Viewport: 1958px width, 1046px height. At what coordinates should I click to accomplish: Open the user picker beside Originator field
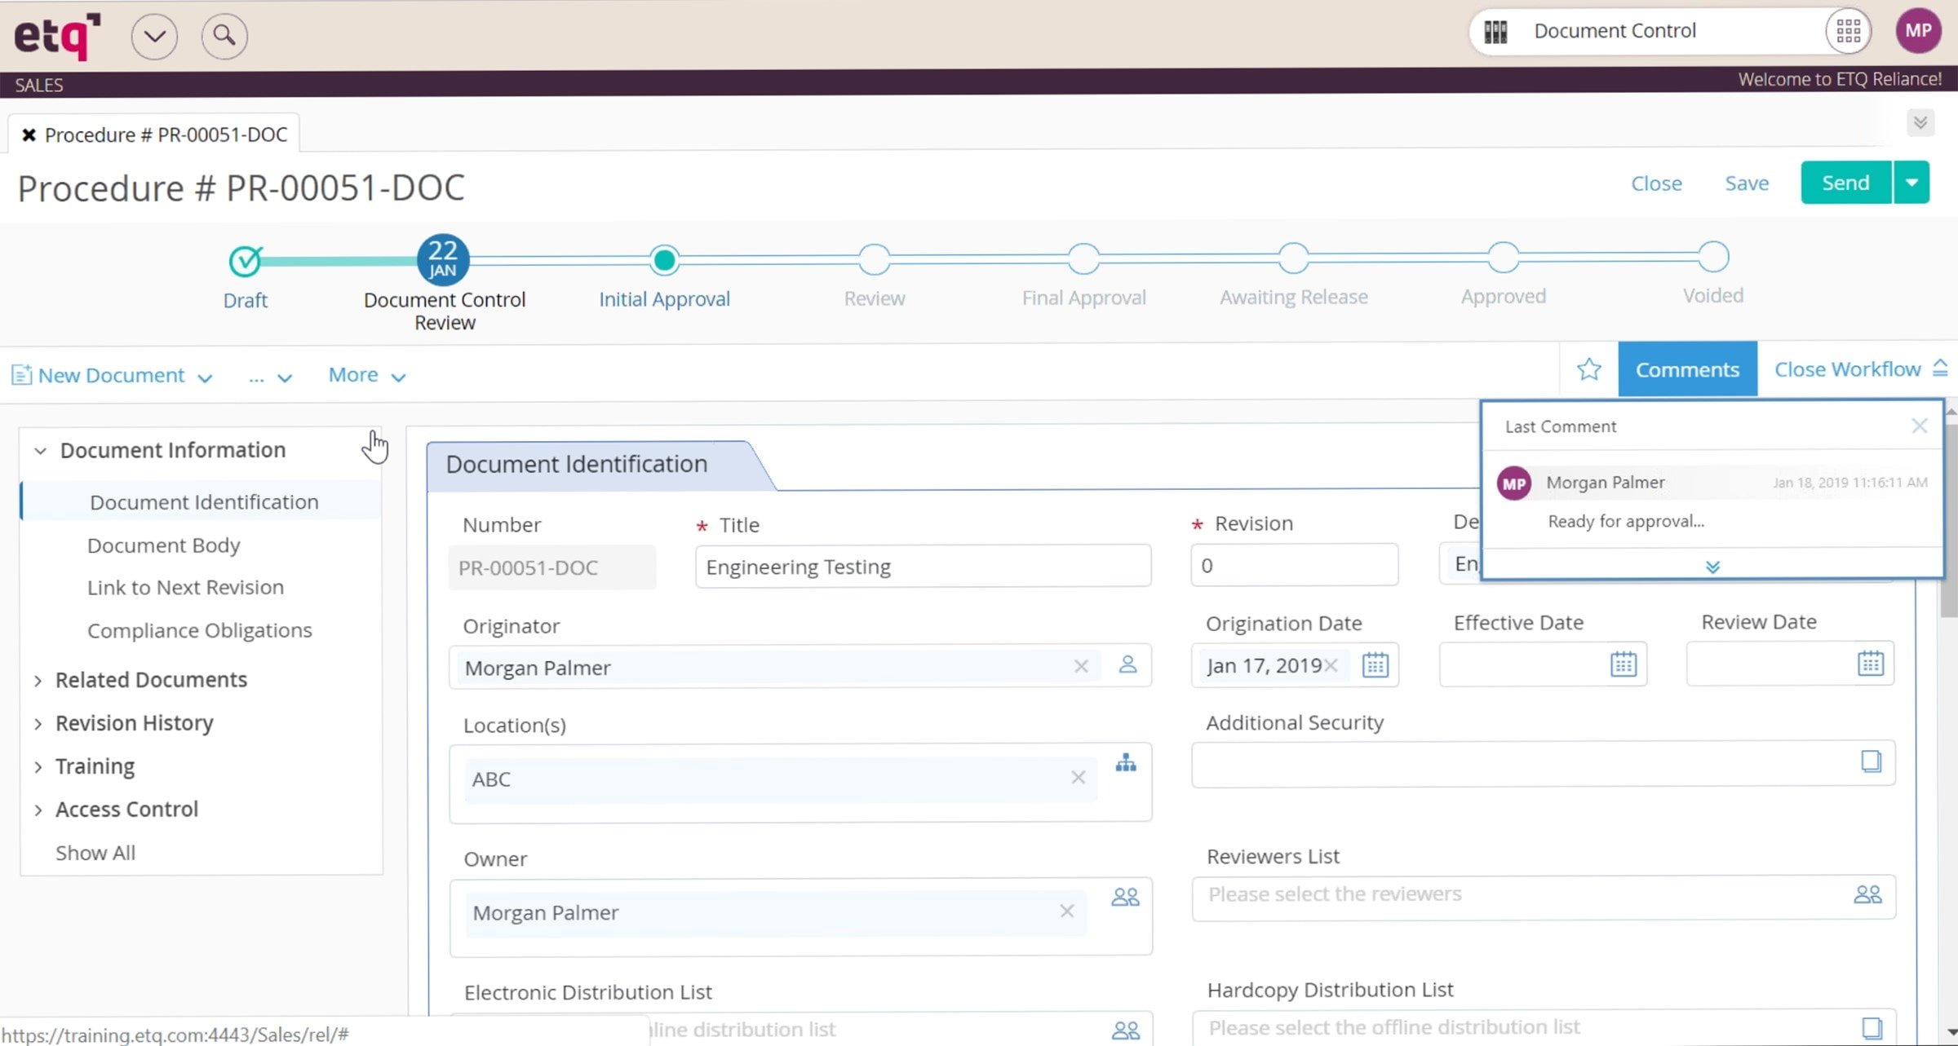[1128, 665]
